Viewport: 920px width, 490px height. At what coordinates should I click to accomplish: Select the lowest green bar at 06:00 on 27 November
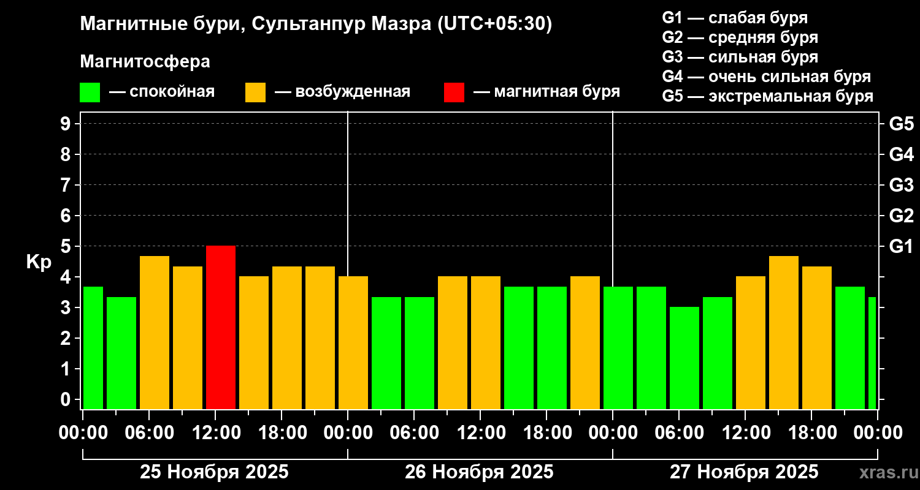[684, 358]
